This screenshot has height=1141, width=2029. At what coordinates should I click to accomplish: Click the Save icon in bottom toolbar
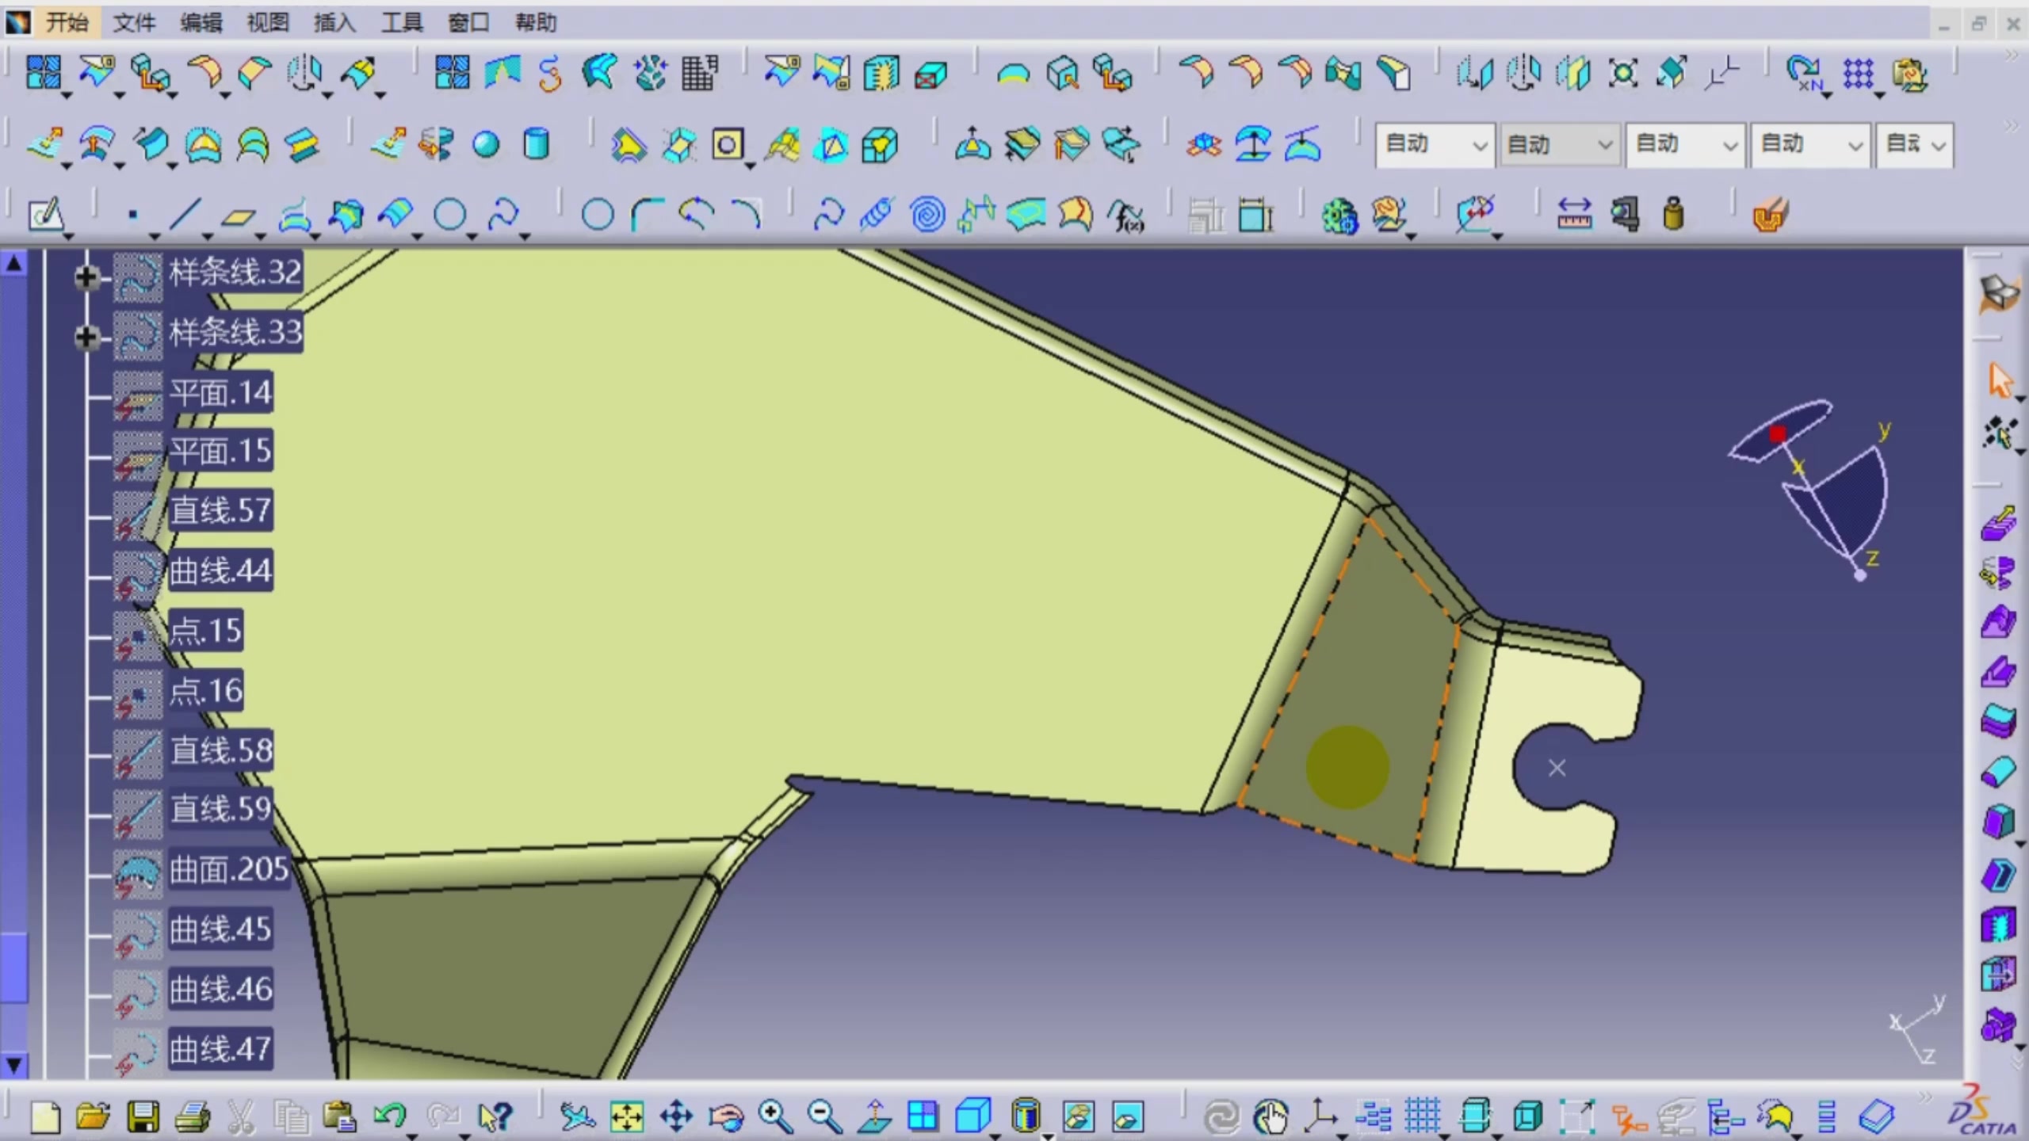tap(143, 1117)
